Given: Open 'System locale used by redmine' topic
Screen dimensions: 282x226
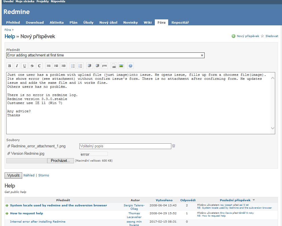Looking at the screenshot, I should pyautogui.click(x=58, y=205).
